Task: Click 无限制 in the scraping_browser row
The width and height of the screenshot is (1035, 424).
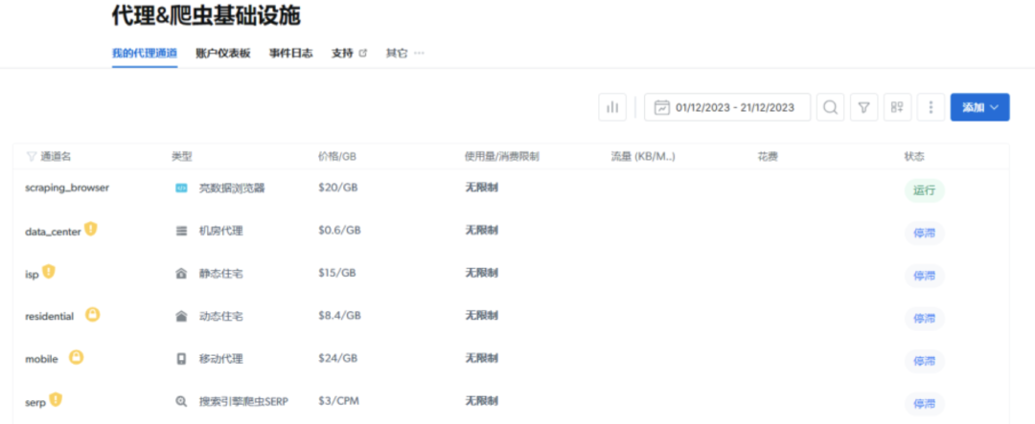Action: point(482,188)
